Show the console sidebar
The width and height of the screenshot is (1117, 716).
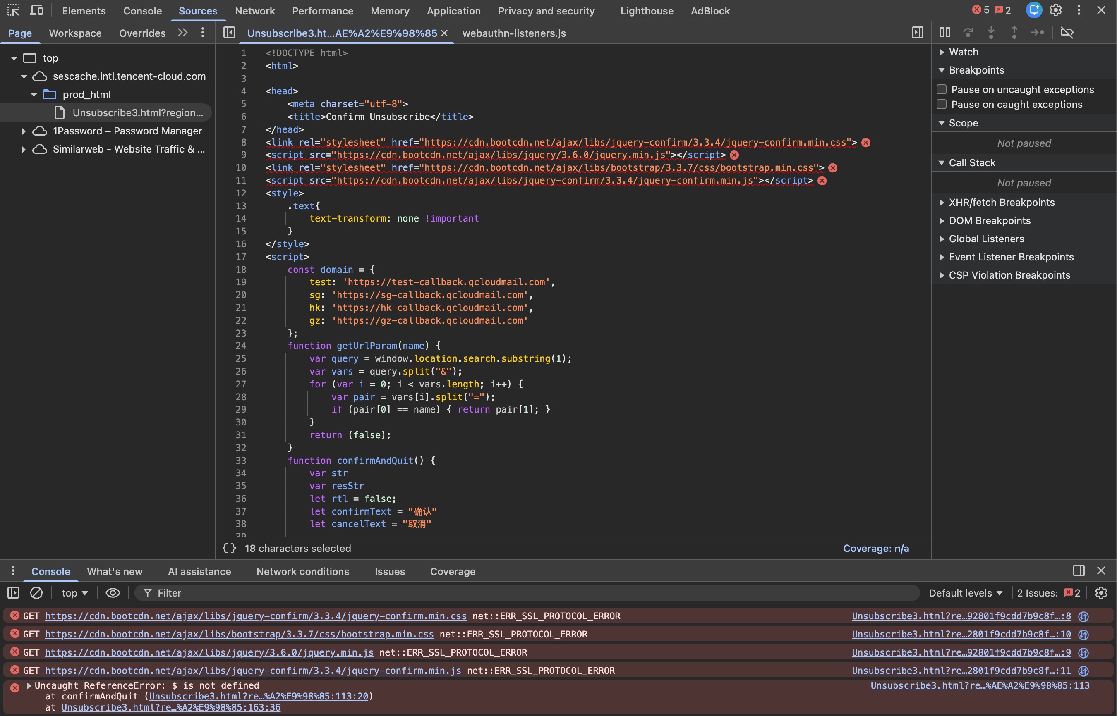pos(13,593)
